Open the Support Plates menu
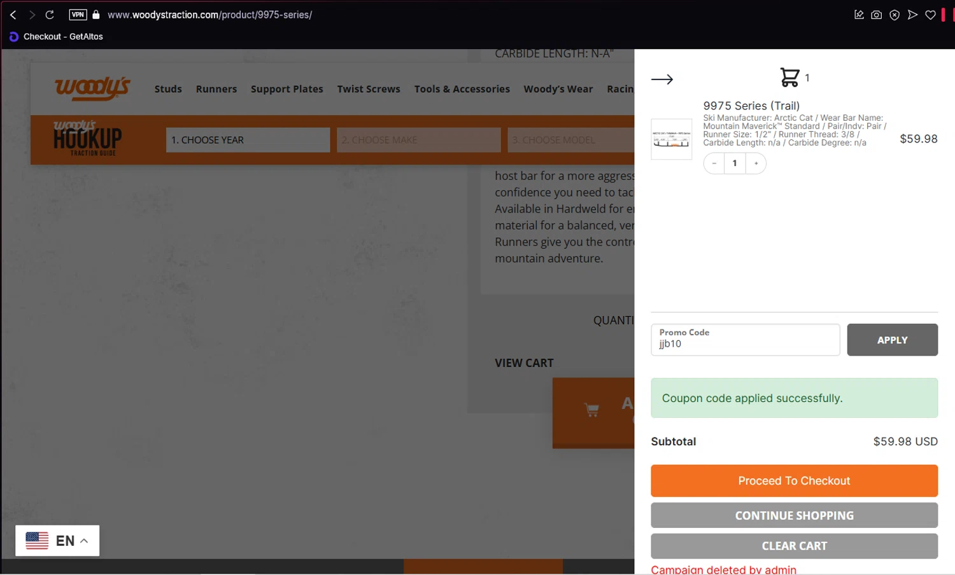Screen dimensions: 955x575 [x=286, y=89]
